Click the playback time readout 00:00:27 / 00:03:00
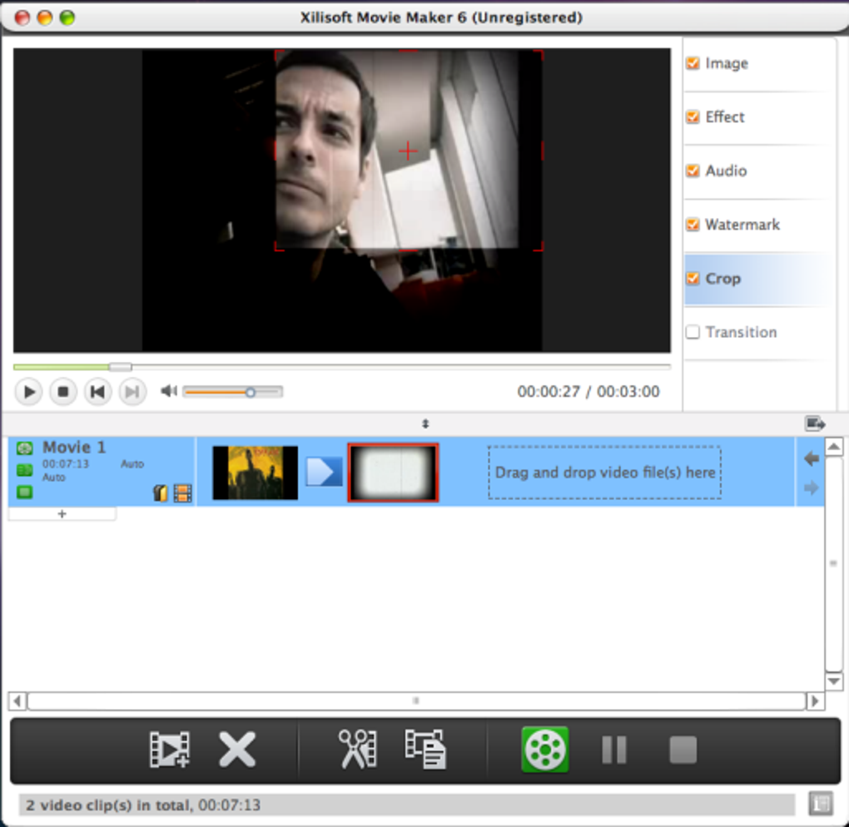The width and height of the screenshot is (849, 827). 588,391
